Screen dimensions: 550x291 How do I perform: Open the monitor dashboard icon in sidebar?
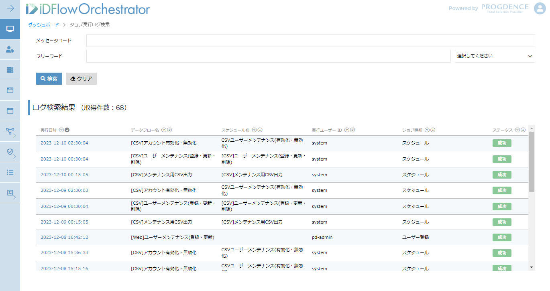click(10, 29)
